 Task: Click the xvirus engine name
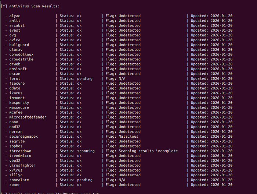(16, 170)
